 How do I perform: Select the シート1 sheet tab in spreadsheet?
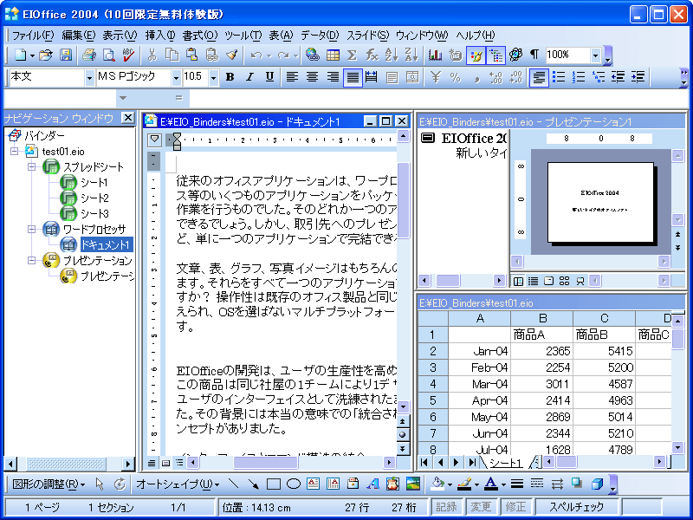point(505,463)
